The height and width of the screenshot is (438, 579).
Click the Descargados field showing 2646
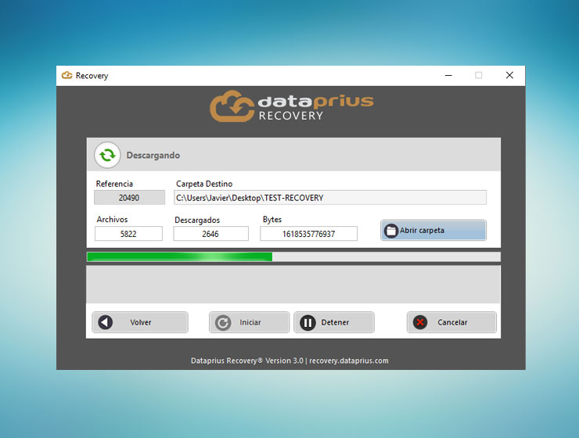click(210, 234)
